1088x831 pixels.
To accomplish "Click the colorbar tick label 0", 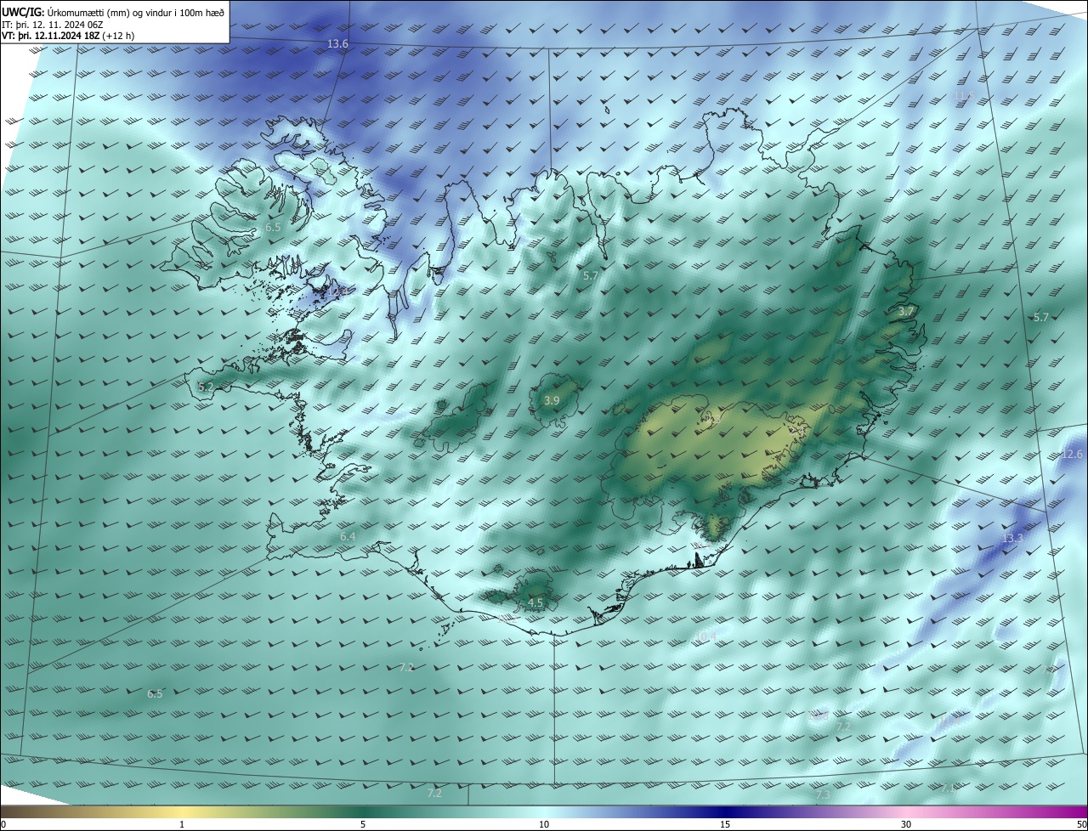I will (3, 824).
